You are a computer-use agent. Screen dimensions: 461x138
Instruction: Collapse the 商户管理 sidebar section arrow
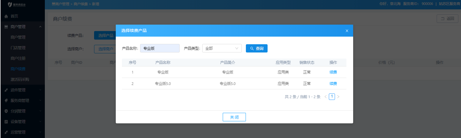coord(40,27)
